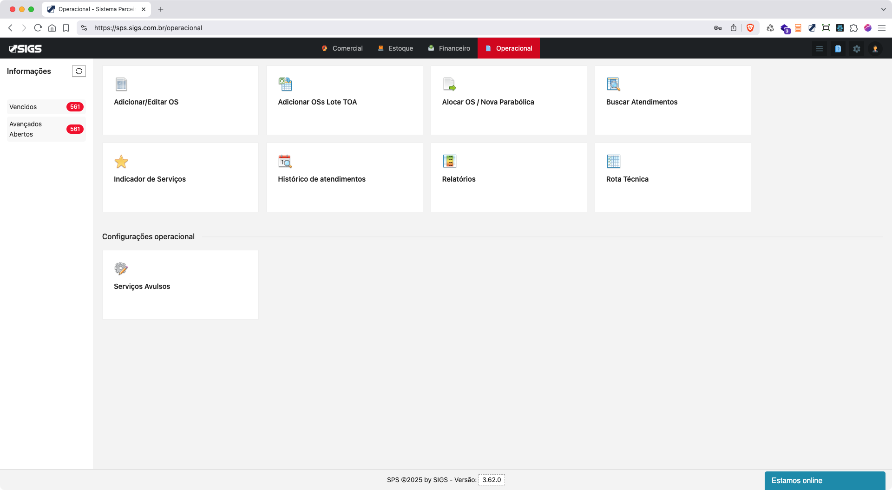Click the Indicador de Serviços star icon
The height and width of the screenshot is (490, 892).
click(x=121, y=161)
